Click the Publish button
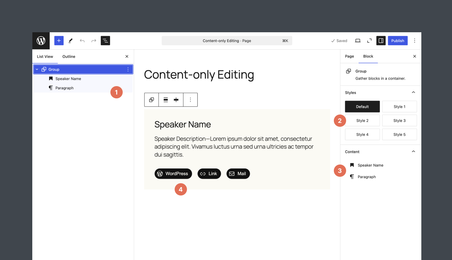This screenshot has height=260, width=452. point(398,41)
